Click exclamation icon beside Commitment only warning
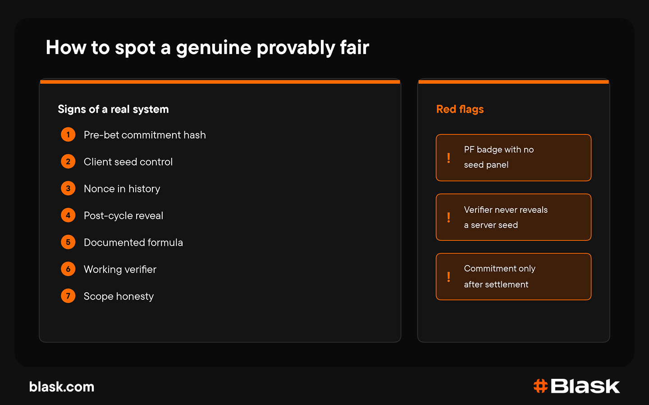The width and height of the screenshot is (649, 405). 448,277
